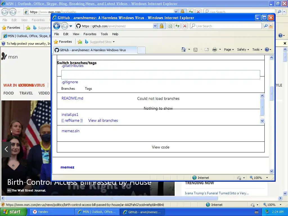Click the search magnifier button in GitHub window
Image resolution: width=288 pixels, height=216 pixels.
[x=266, y=26]
